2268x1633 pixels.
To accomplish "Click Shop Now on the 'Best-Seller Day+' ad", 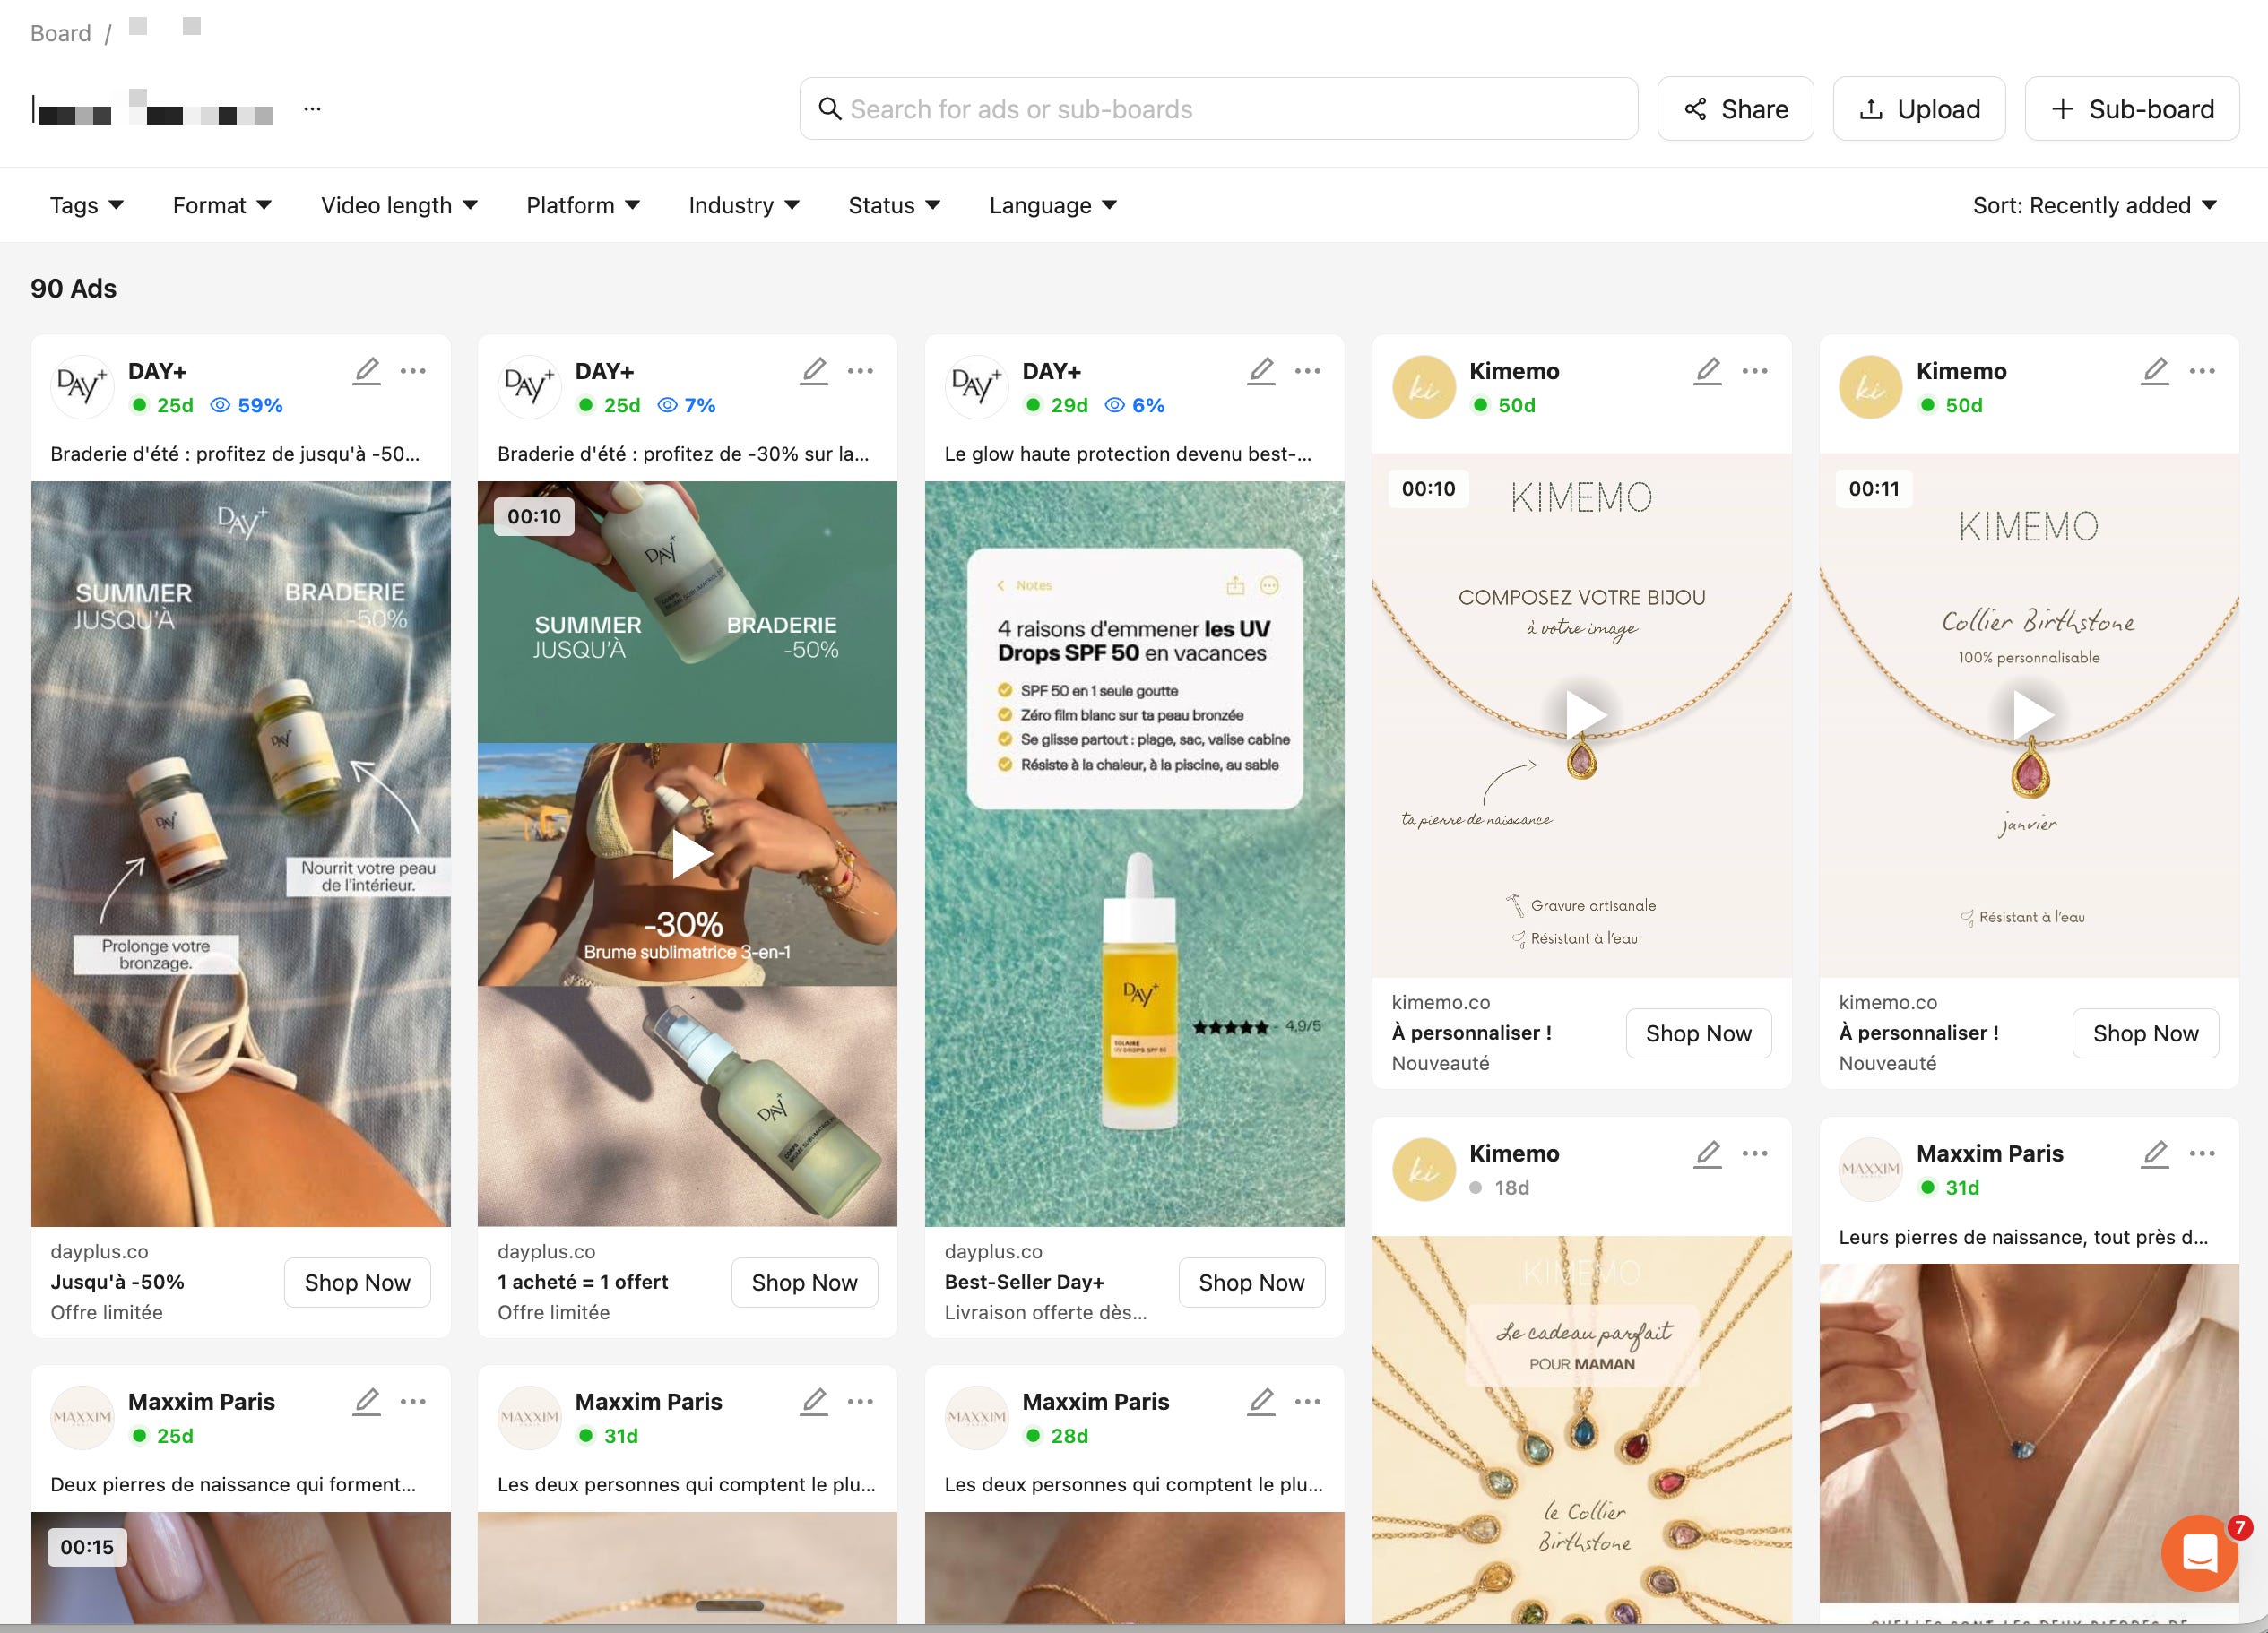I will tap(1251, 1282).
